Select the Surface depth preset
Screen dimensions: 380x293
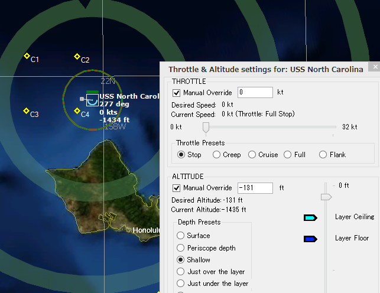click(180, 235)
